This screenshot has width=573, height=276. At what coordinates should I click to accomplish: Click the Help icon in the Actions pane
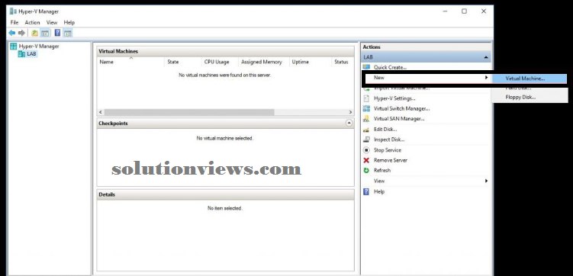coord(366,191)
